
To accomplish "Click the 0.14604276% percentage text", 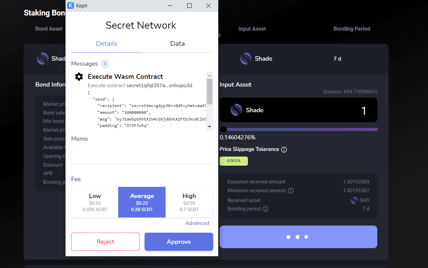I will pos(237,137).
